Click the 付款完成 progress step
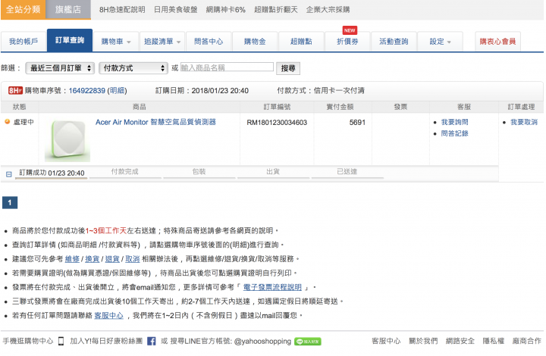 click(124, 172)
